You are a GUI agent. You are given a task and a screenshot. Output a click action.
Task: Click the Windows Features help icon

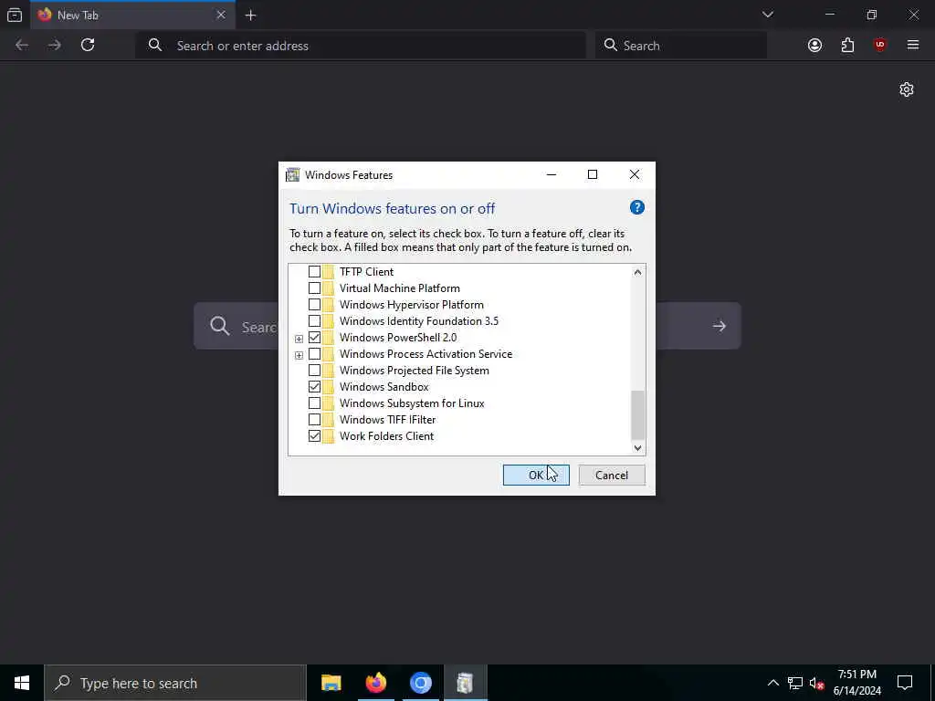636,207
